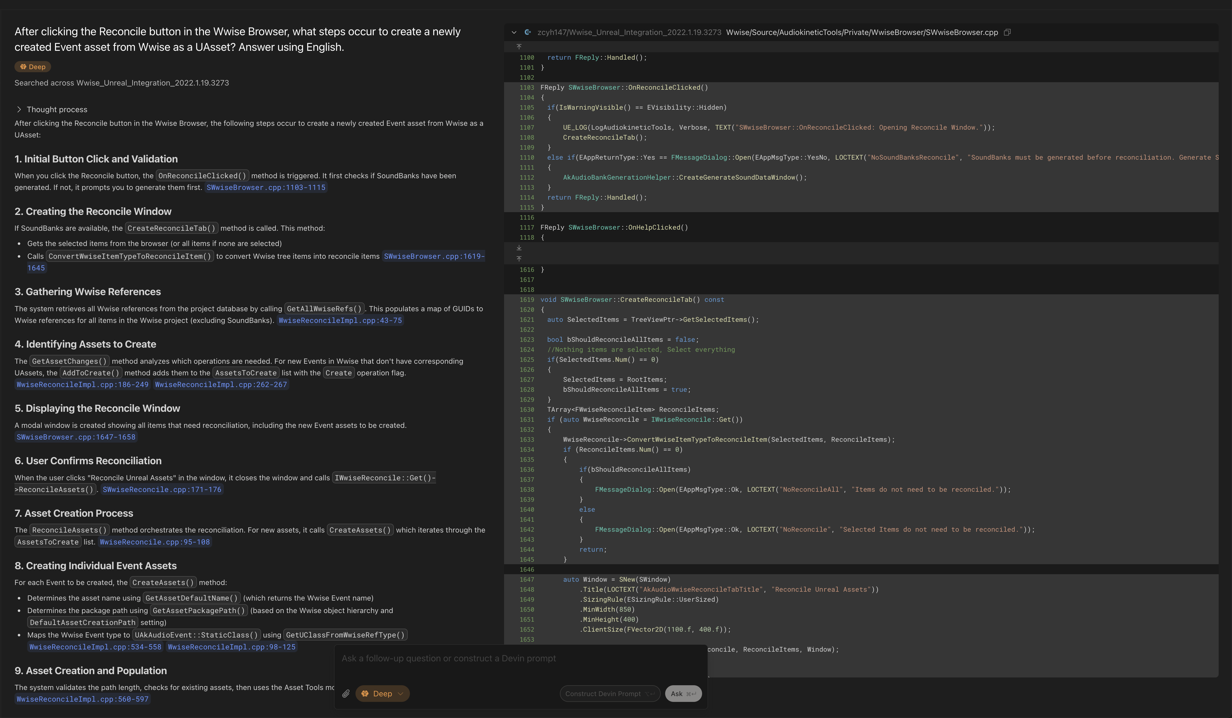Image resolution: width=1232 pixels, height=718 pixels.
Task: Click Construct Devin Prompt button
Action: coord(609,694)
